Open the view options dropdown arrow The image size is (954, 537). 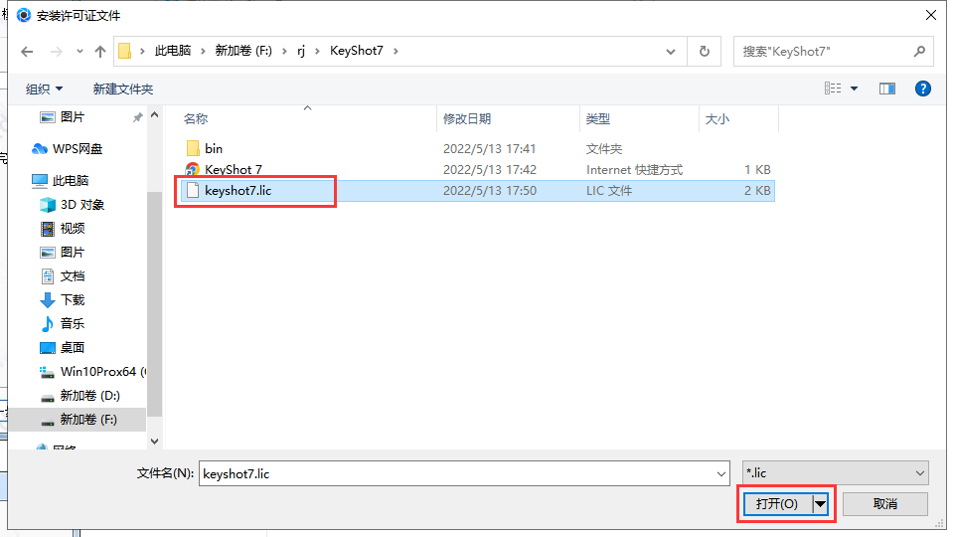coord(855,89)
